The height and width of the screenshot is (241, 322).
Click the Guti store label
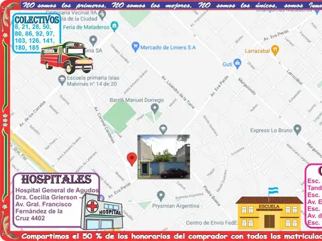[x=227, y=64]
